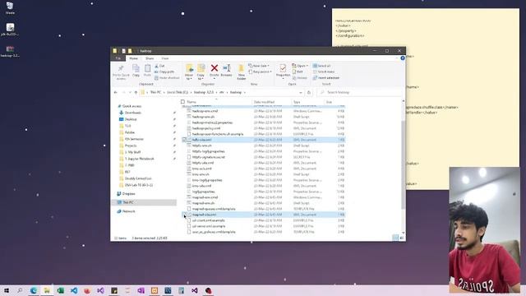The image size is (526, 296).
Task: Open the File menu tab
Action: 118,58
